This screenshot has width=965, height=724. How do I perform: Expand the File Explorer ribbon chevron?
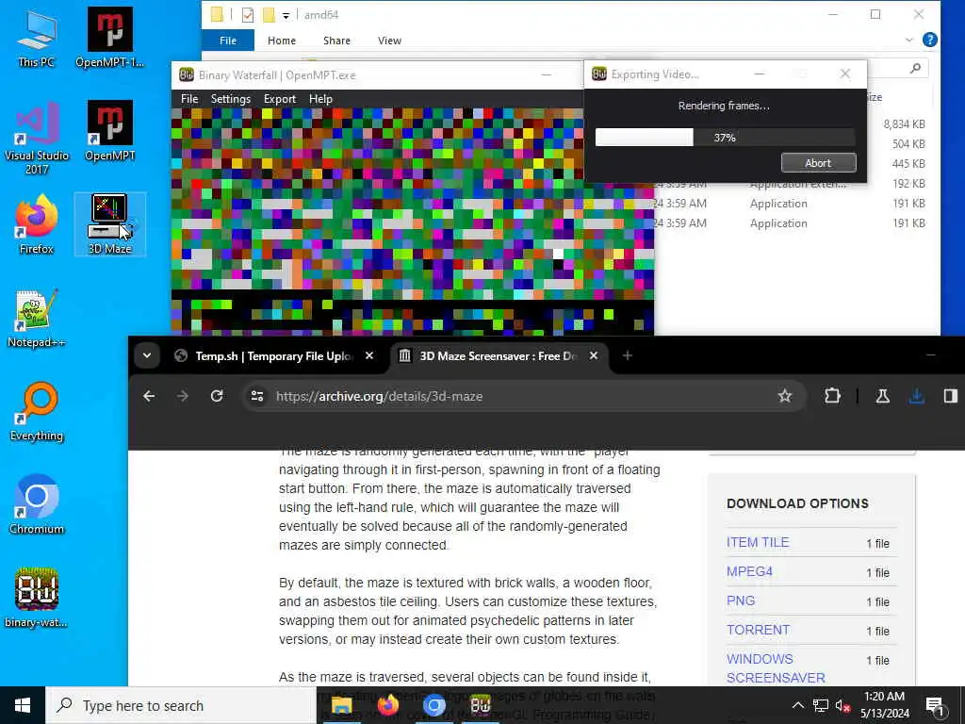[x=909, y=40]
